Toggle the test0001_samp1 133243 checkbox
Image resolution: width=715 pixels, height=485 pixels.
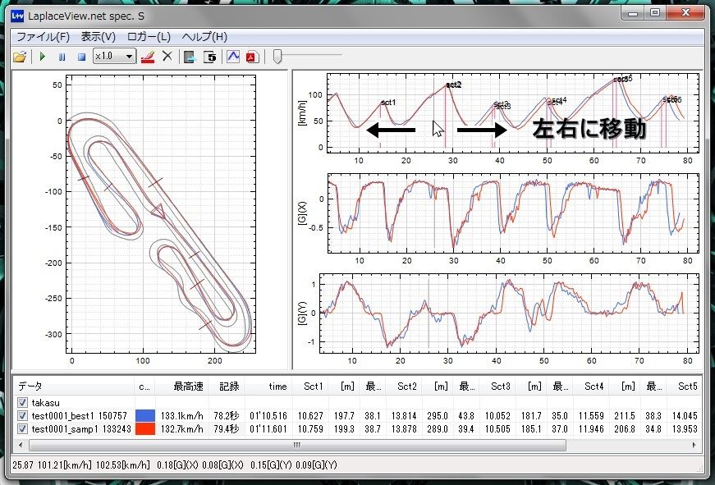pyautogui.click(x=22, y=429)
